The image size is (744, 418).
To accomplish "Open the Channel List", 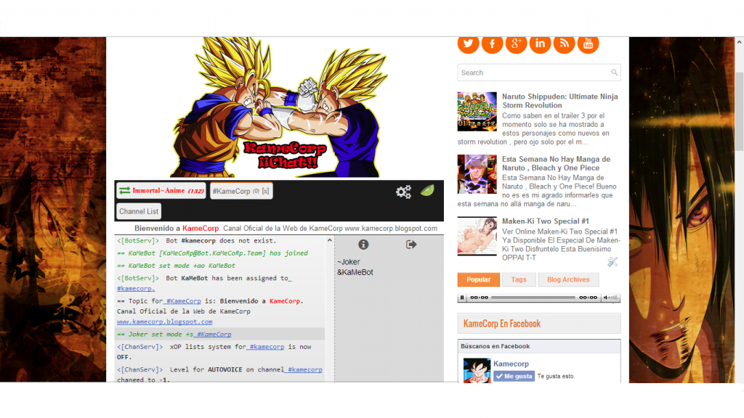I will tap(139, 211).
